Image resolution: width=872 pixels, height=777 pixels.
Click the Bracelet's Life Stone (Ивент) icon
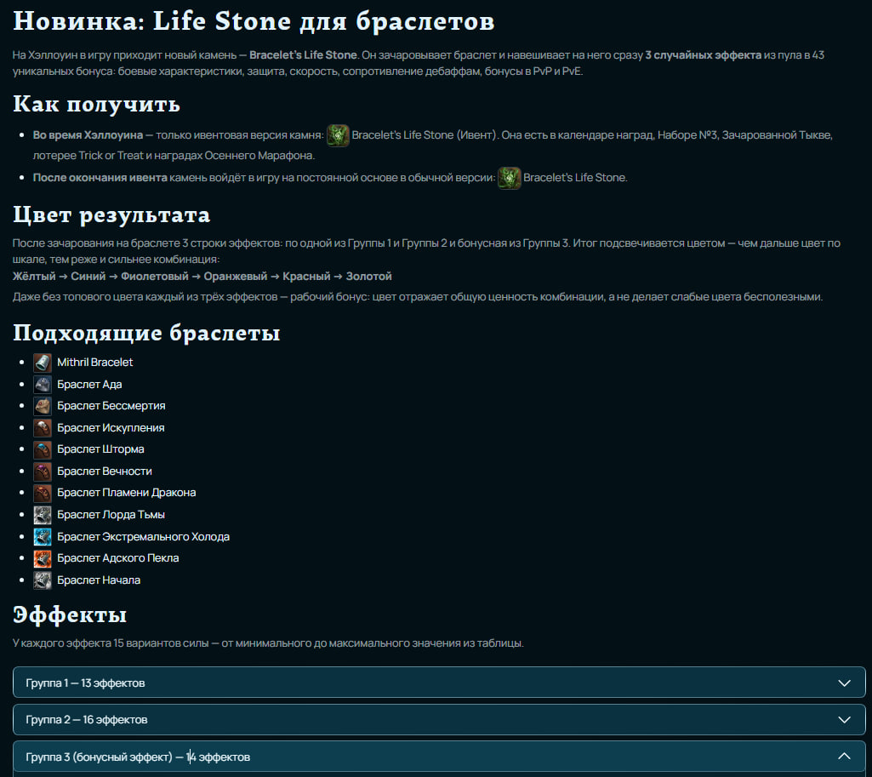pos(338,135)
